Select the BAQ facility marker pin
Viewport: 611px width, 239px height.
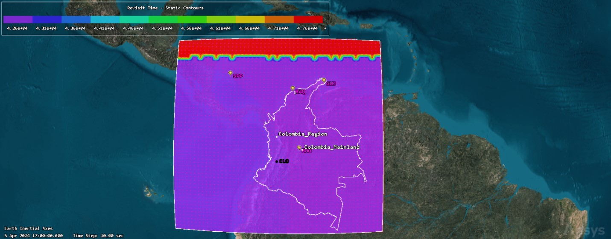(x=292, y=88)
